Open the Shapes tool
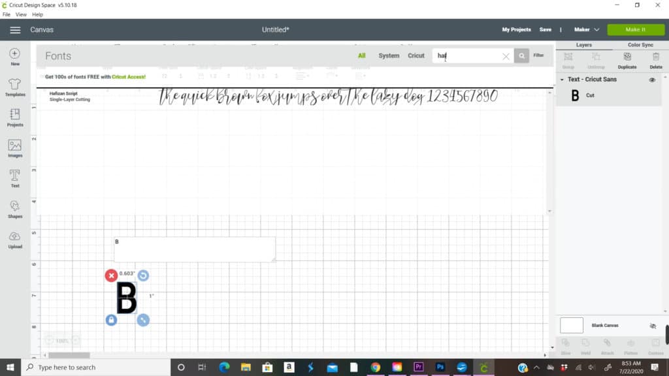Viewport: 669px width, 376px height. [x=15, y=210]
